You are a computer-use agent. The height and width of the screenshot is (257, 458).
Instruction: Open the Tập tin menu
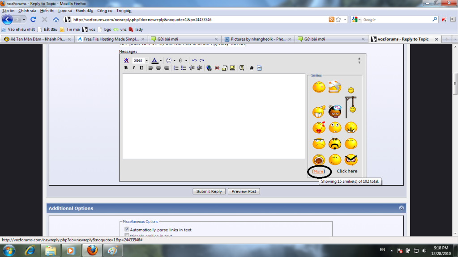8,11
